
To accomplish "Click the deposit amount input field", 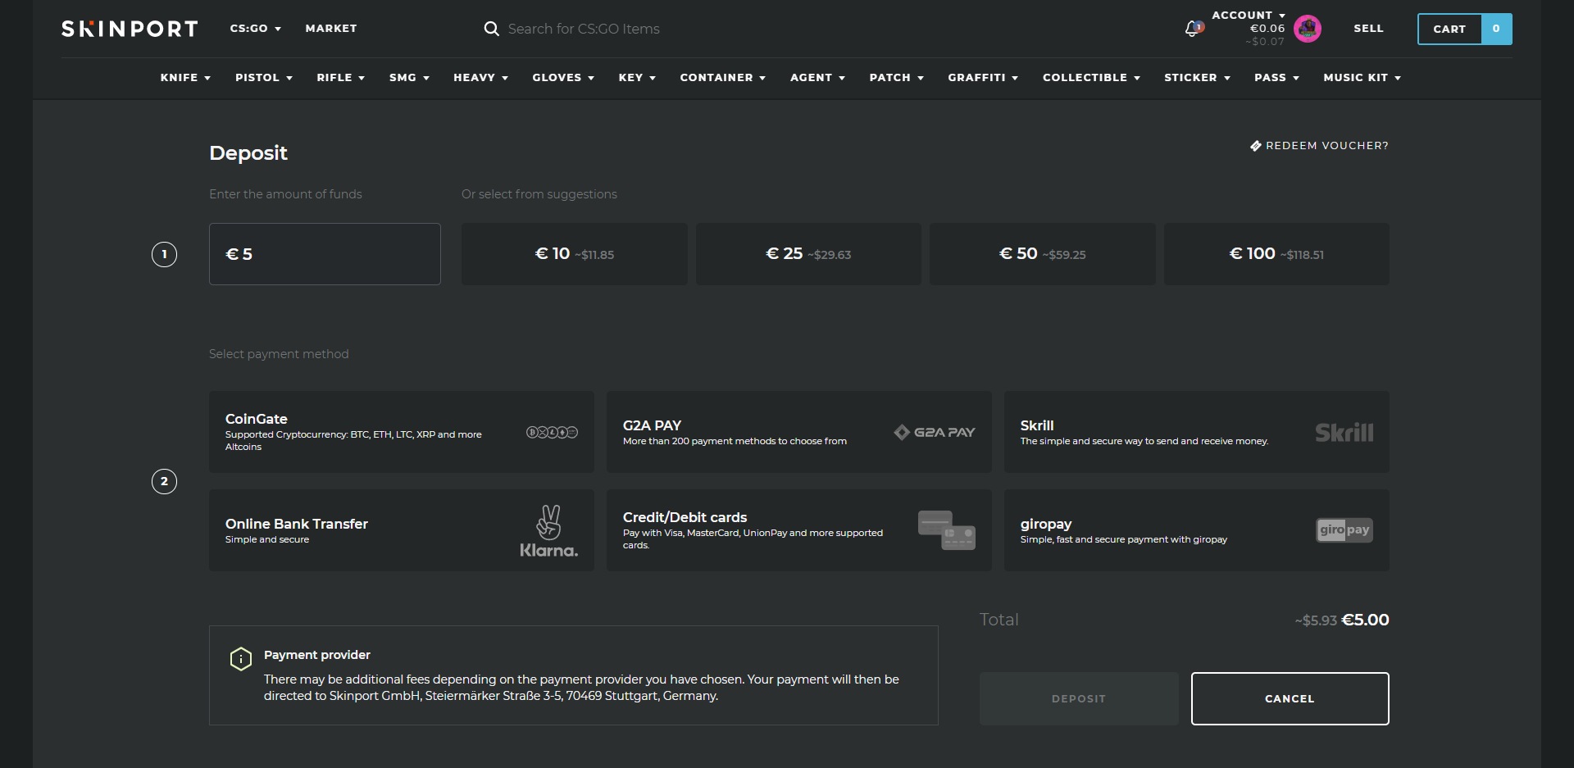I will (325, 254).
